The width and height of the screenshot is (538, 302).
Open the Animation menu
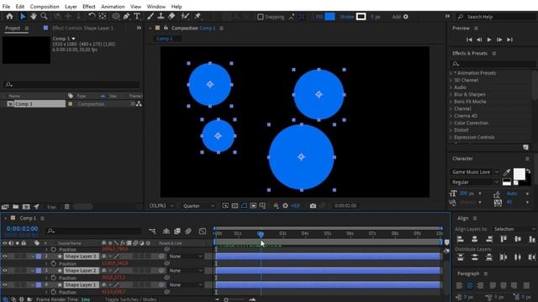pos(113,7)
